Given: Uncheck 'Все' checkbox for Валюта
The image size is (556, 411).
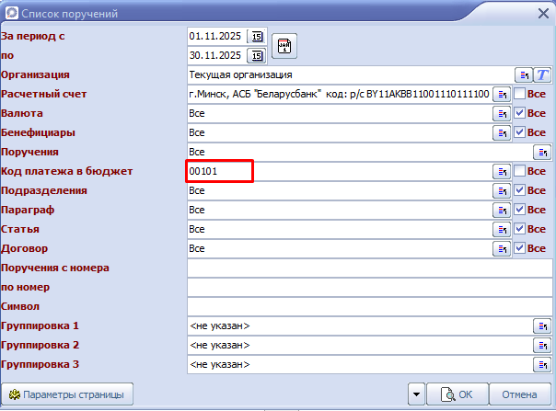Looking at the screenshot, I should (x=519, y=113).
